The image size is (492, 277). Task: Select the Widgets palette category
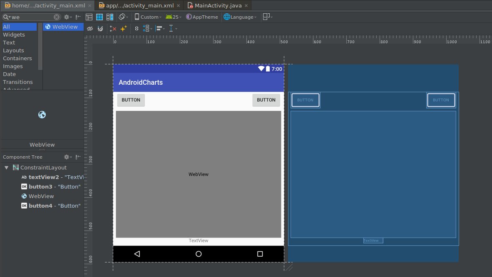coord(14,34)
